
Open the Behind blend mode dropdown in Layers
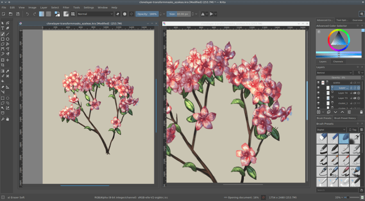click(x=334, y=73)
